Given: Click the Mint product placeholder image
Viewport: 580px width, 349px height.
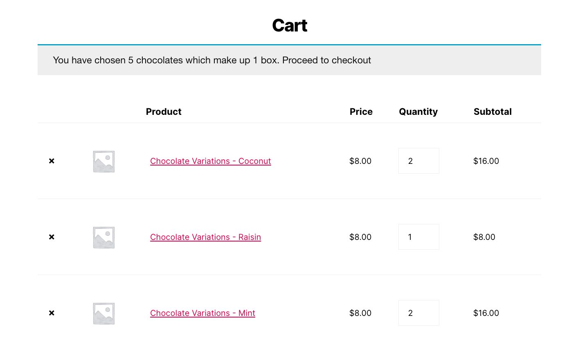Looking at the screenshot, I should (x=104, y=313).
